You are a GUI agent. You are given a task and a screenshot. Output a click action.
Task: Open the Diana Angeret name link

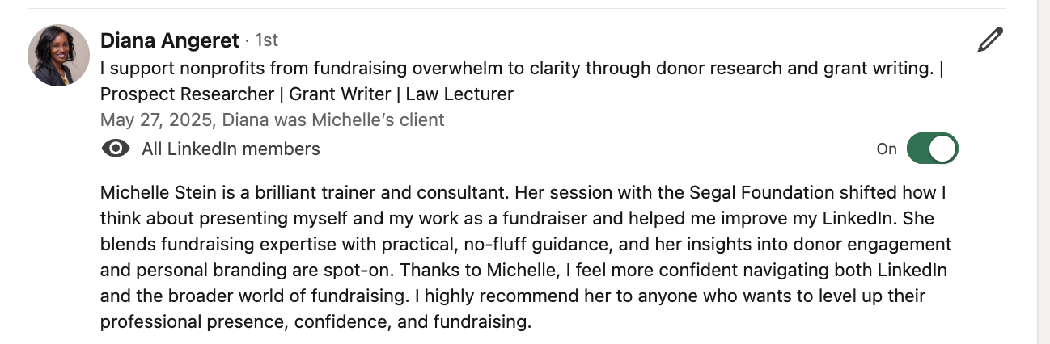(170, 40)
